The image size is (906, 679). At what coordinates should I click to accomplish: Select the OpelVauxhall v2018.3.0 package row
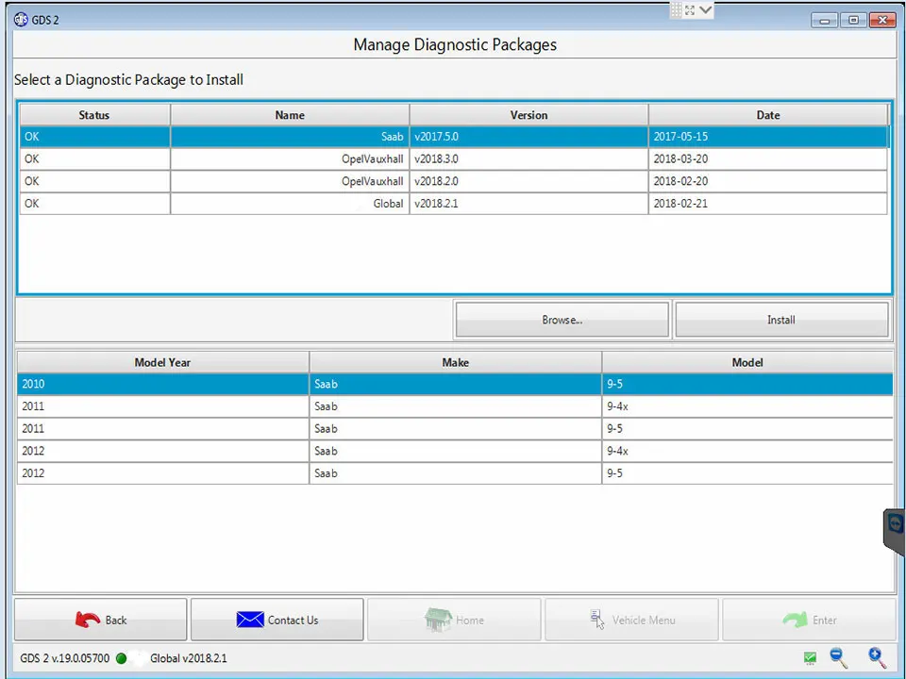454,158
